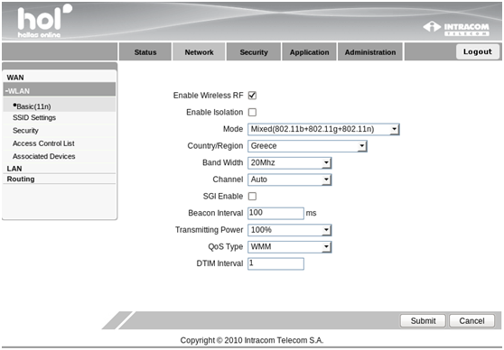Click the Country/Region label
The image size is (504, 350).
coord(215,146)
